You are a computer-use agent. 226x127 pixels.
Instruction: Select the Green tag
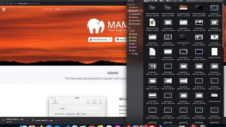click(133, 41)
